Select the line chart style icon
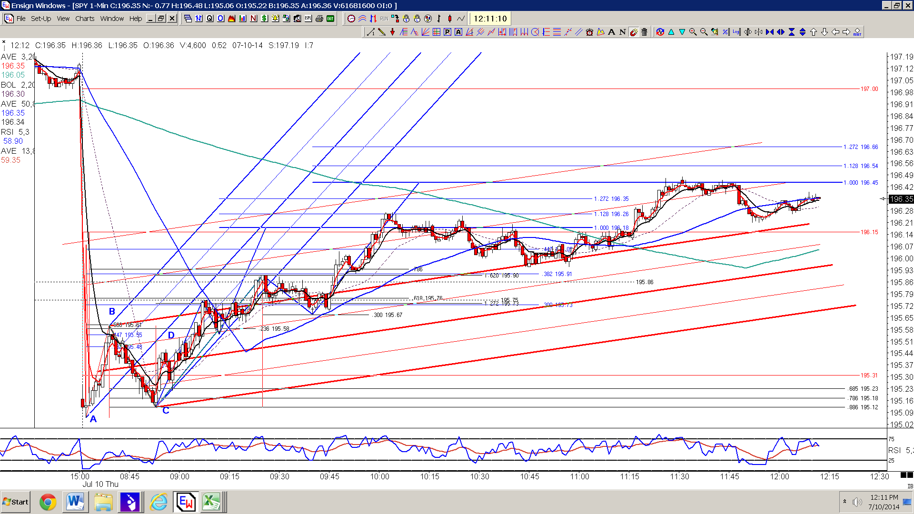This screenshot has width=914, height=514. tap(461, 19)
